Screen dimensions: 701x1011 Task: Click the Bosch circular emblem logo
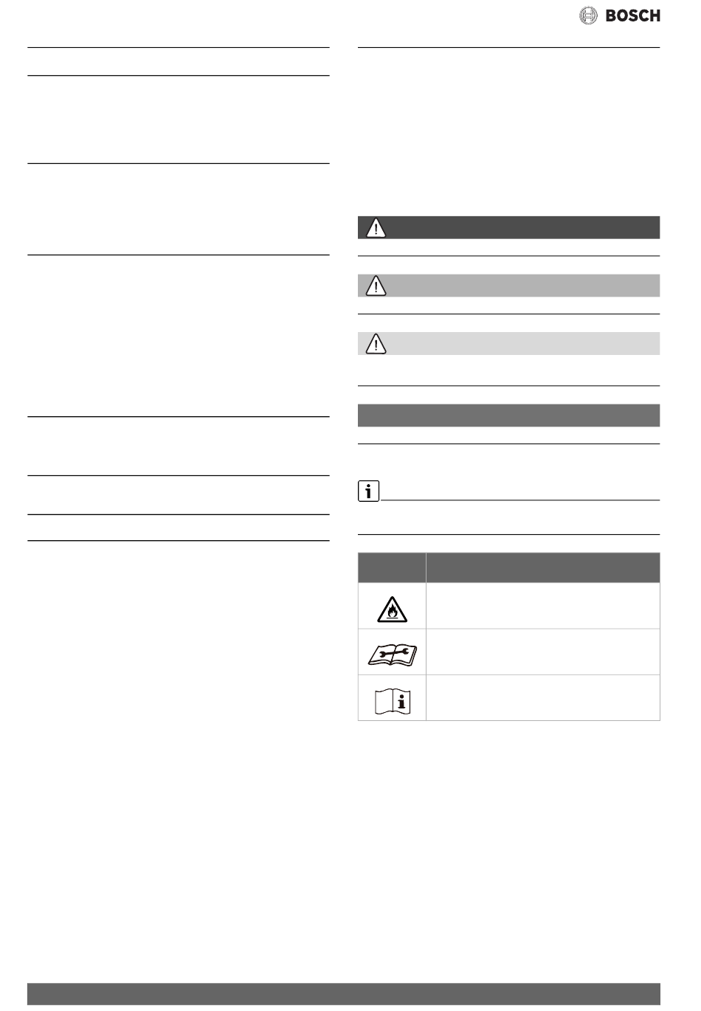(x=589, y=15)
